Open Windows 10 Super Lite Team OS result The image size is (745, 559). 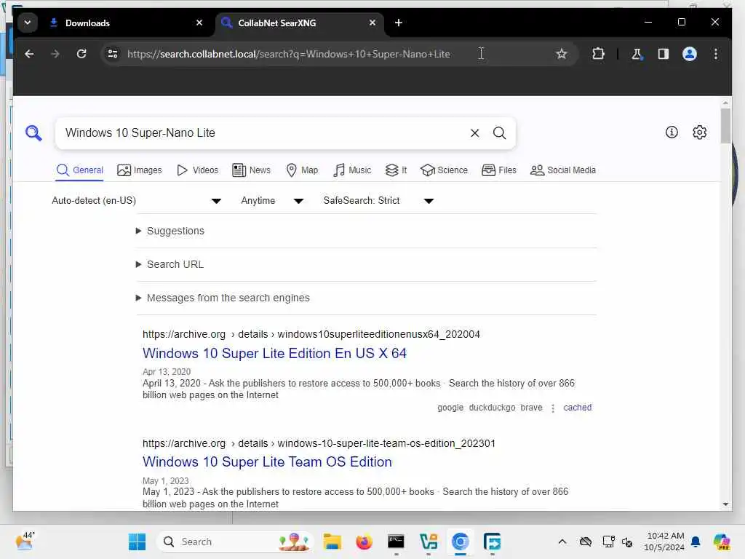coord(267,462)
